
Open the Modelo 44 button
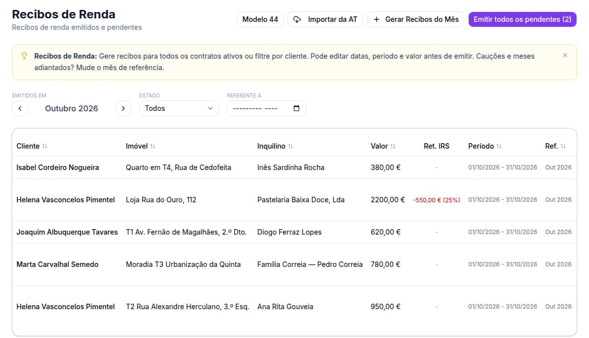click(260, 19)
